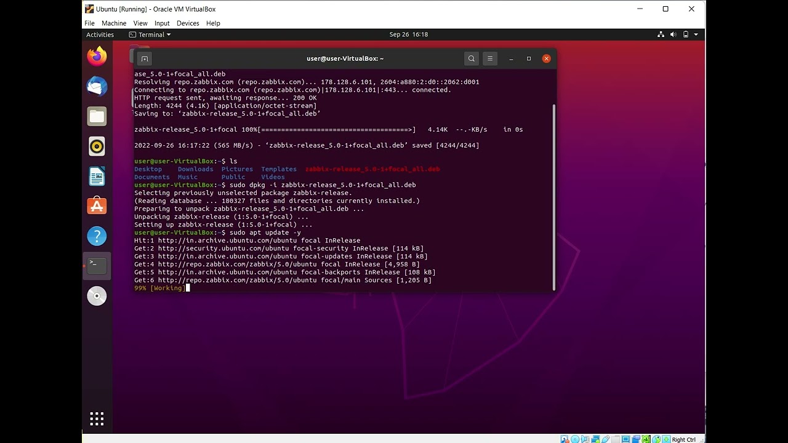Image resolution: width=788 pixels, height=443 pixels.
Task: Click VirtualBox network status icon
Action: (595, 439)
